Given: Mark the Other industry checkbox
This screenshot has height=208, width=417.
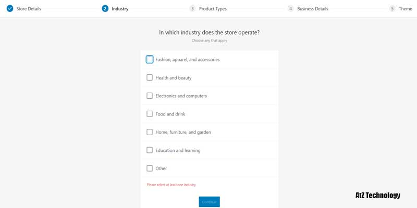Looking at the screenshot, I should click(x=150, y=168).
